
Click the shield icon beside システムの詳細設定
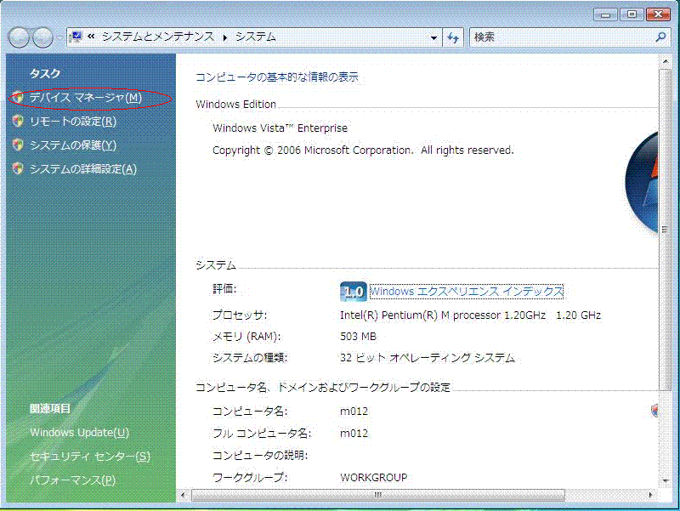[18, 168]
